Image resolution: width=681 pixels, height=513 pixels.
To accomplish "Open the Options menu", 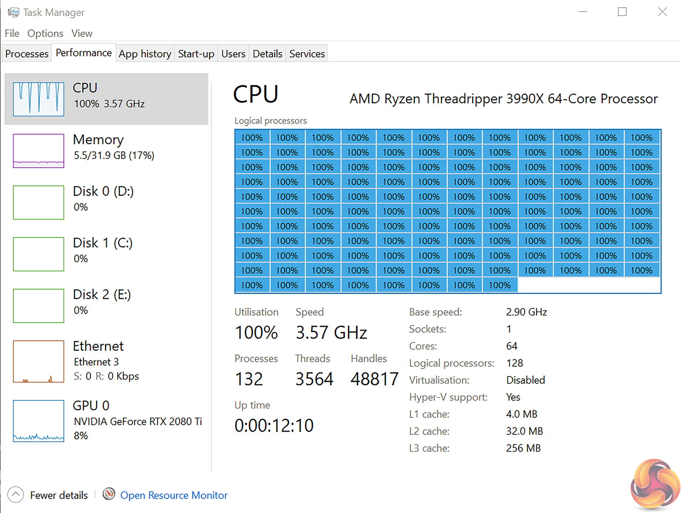I will click(45, 33).
